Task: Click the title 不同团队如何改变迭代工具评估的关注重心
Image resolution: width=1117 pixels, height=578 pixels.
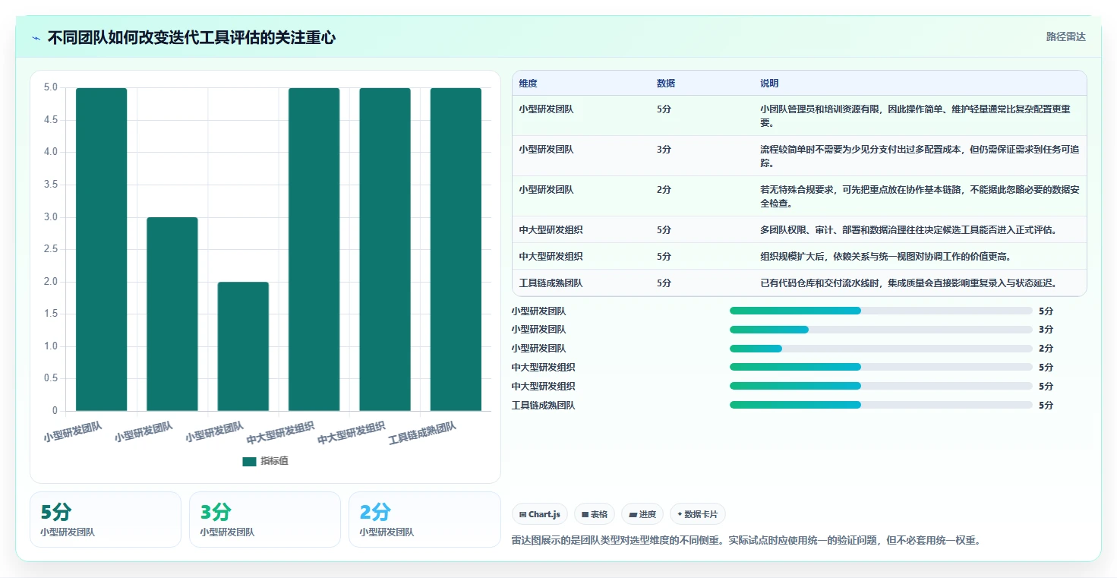Action: click(x=191, y=37)
